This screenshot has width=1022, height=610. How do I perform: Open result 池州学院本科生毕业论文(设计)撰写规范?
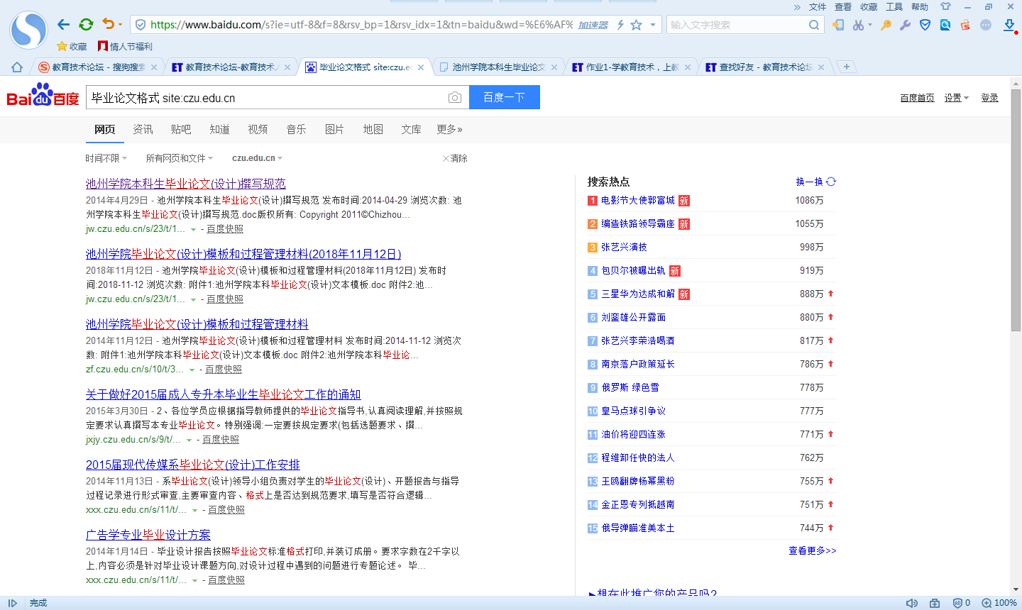(x=186, y=184)
